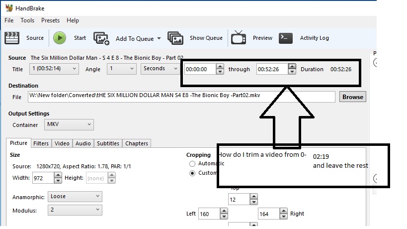The image size is (407, 229).
Task: Switch to the Audio tab
Action: [83, 143]
